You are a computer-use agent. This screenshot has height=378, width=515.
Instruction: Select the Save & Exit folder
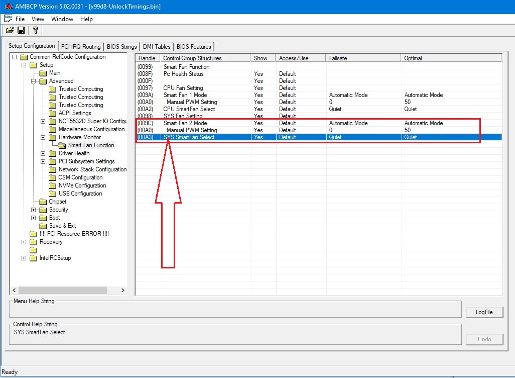coord(62,226)
